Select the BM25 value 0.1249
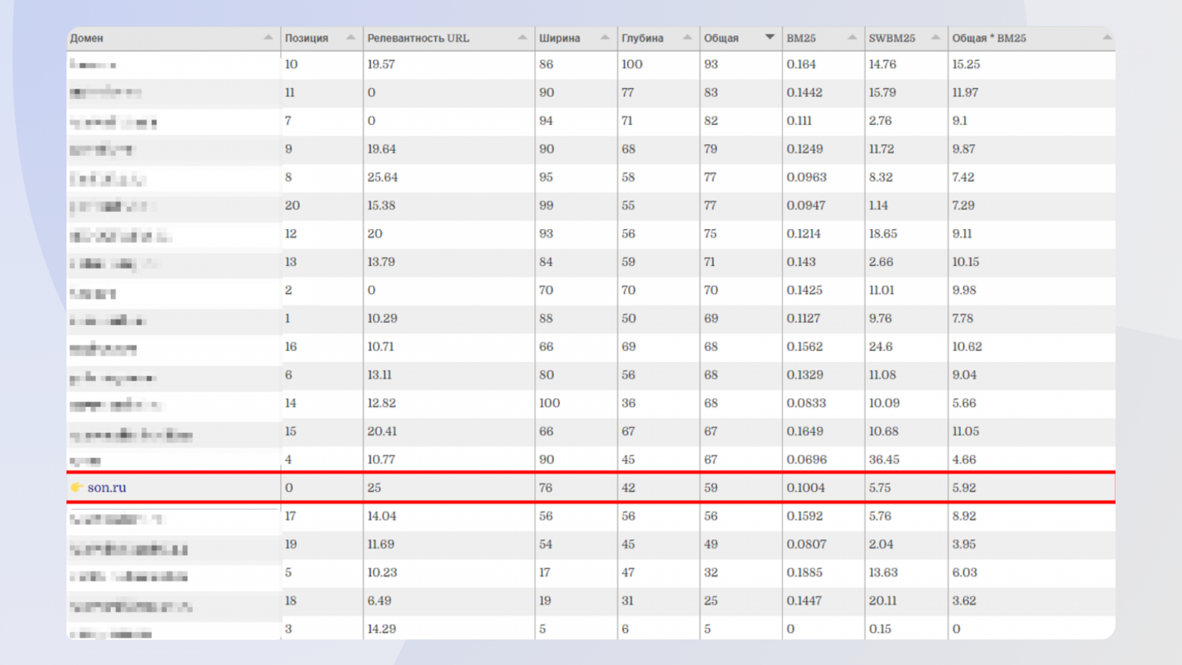This screenshot has width=1182, height=665. 804,149
